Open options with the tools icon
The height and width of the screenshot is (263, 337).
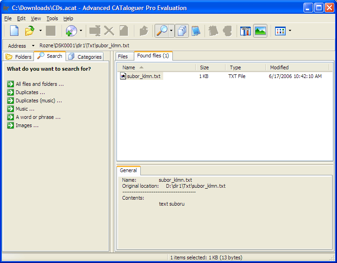[245, 31]
